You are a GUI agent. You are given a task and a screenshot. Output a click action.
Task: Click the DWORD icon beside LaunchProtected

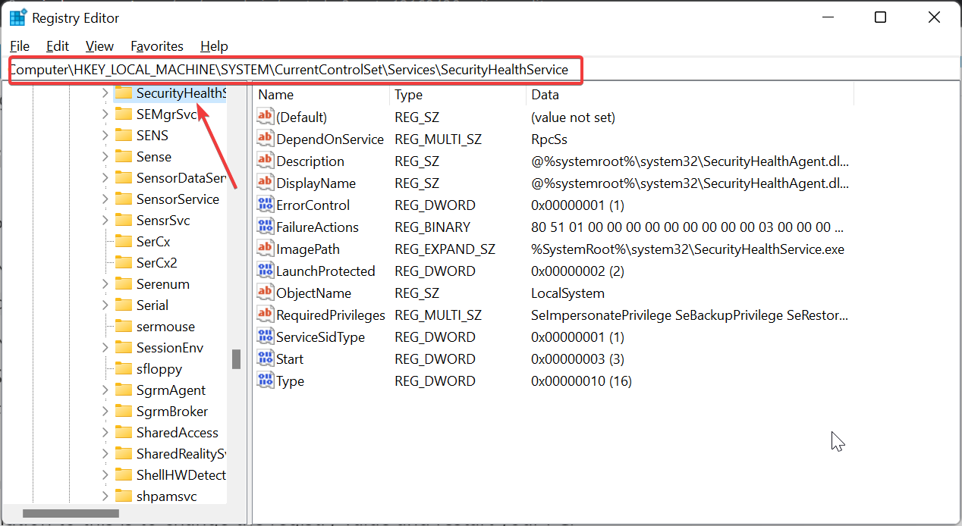coord(265,271)
